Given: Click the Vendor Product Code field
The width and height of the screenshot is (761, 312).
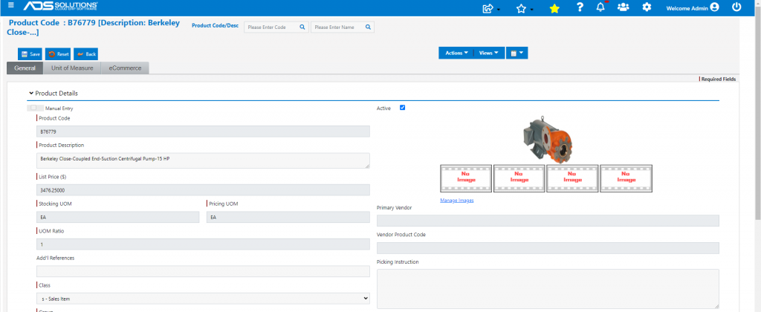Looking at the screenshot, I should 548,248.
